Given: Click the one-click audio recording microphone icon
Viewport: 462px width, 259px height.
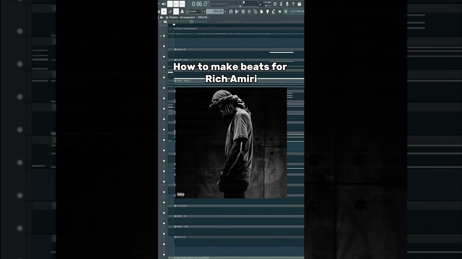Looking at the screenshot, I should click(x=287, y=4).
